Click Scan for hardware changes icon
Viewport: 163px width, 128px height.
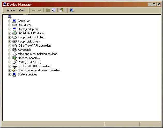[x=71, y=10]
